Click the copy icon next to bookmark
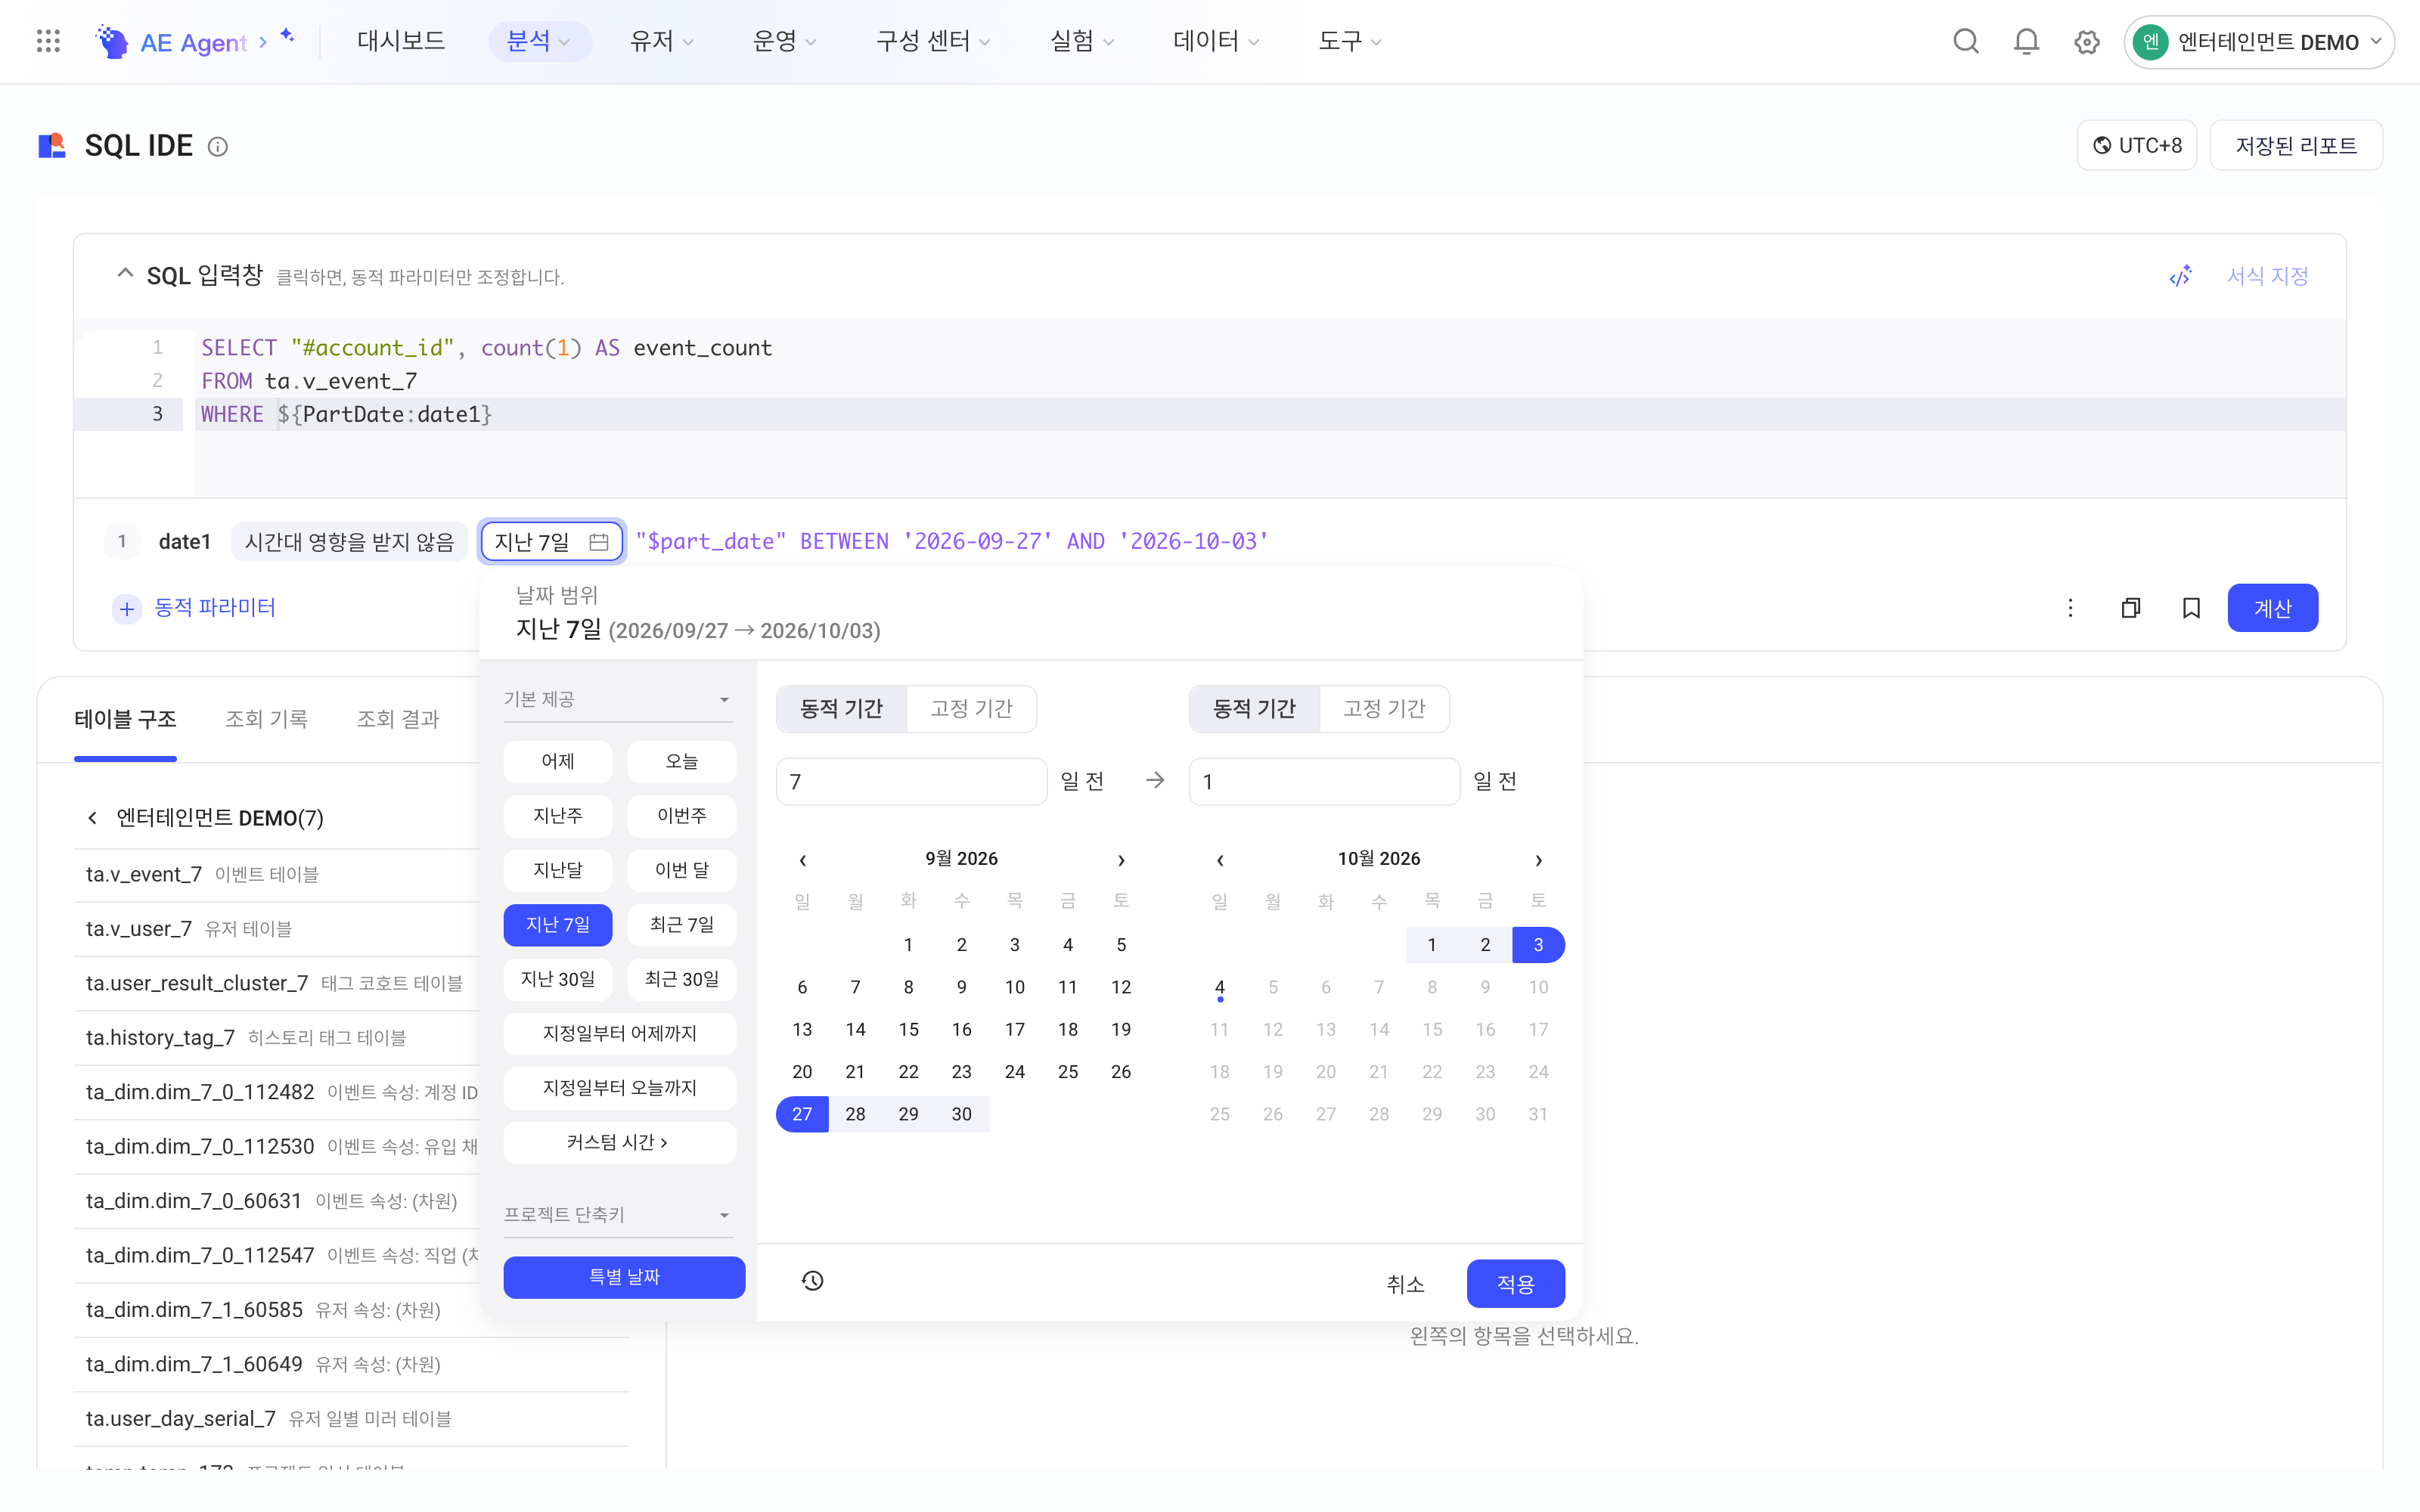Image resolution: width=2420 pixels, height=1512 pixels. pos(2131,608)
